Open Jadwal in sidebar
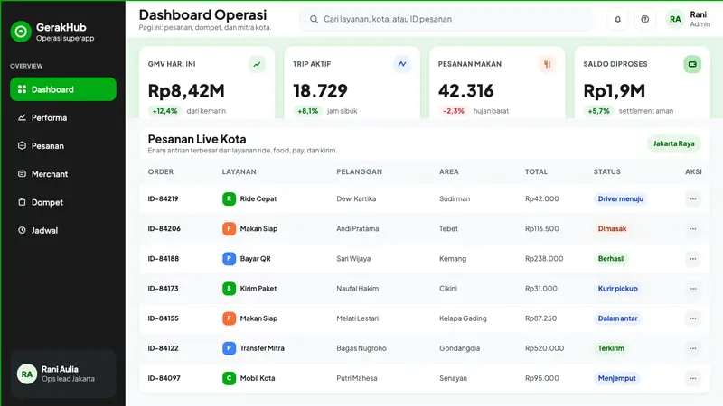Image resolution: width=723 pixels, height=406 pixels. (x=63, y=230)
